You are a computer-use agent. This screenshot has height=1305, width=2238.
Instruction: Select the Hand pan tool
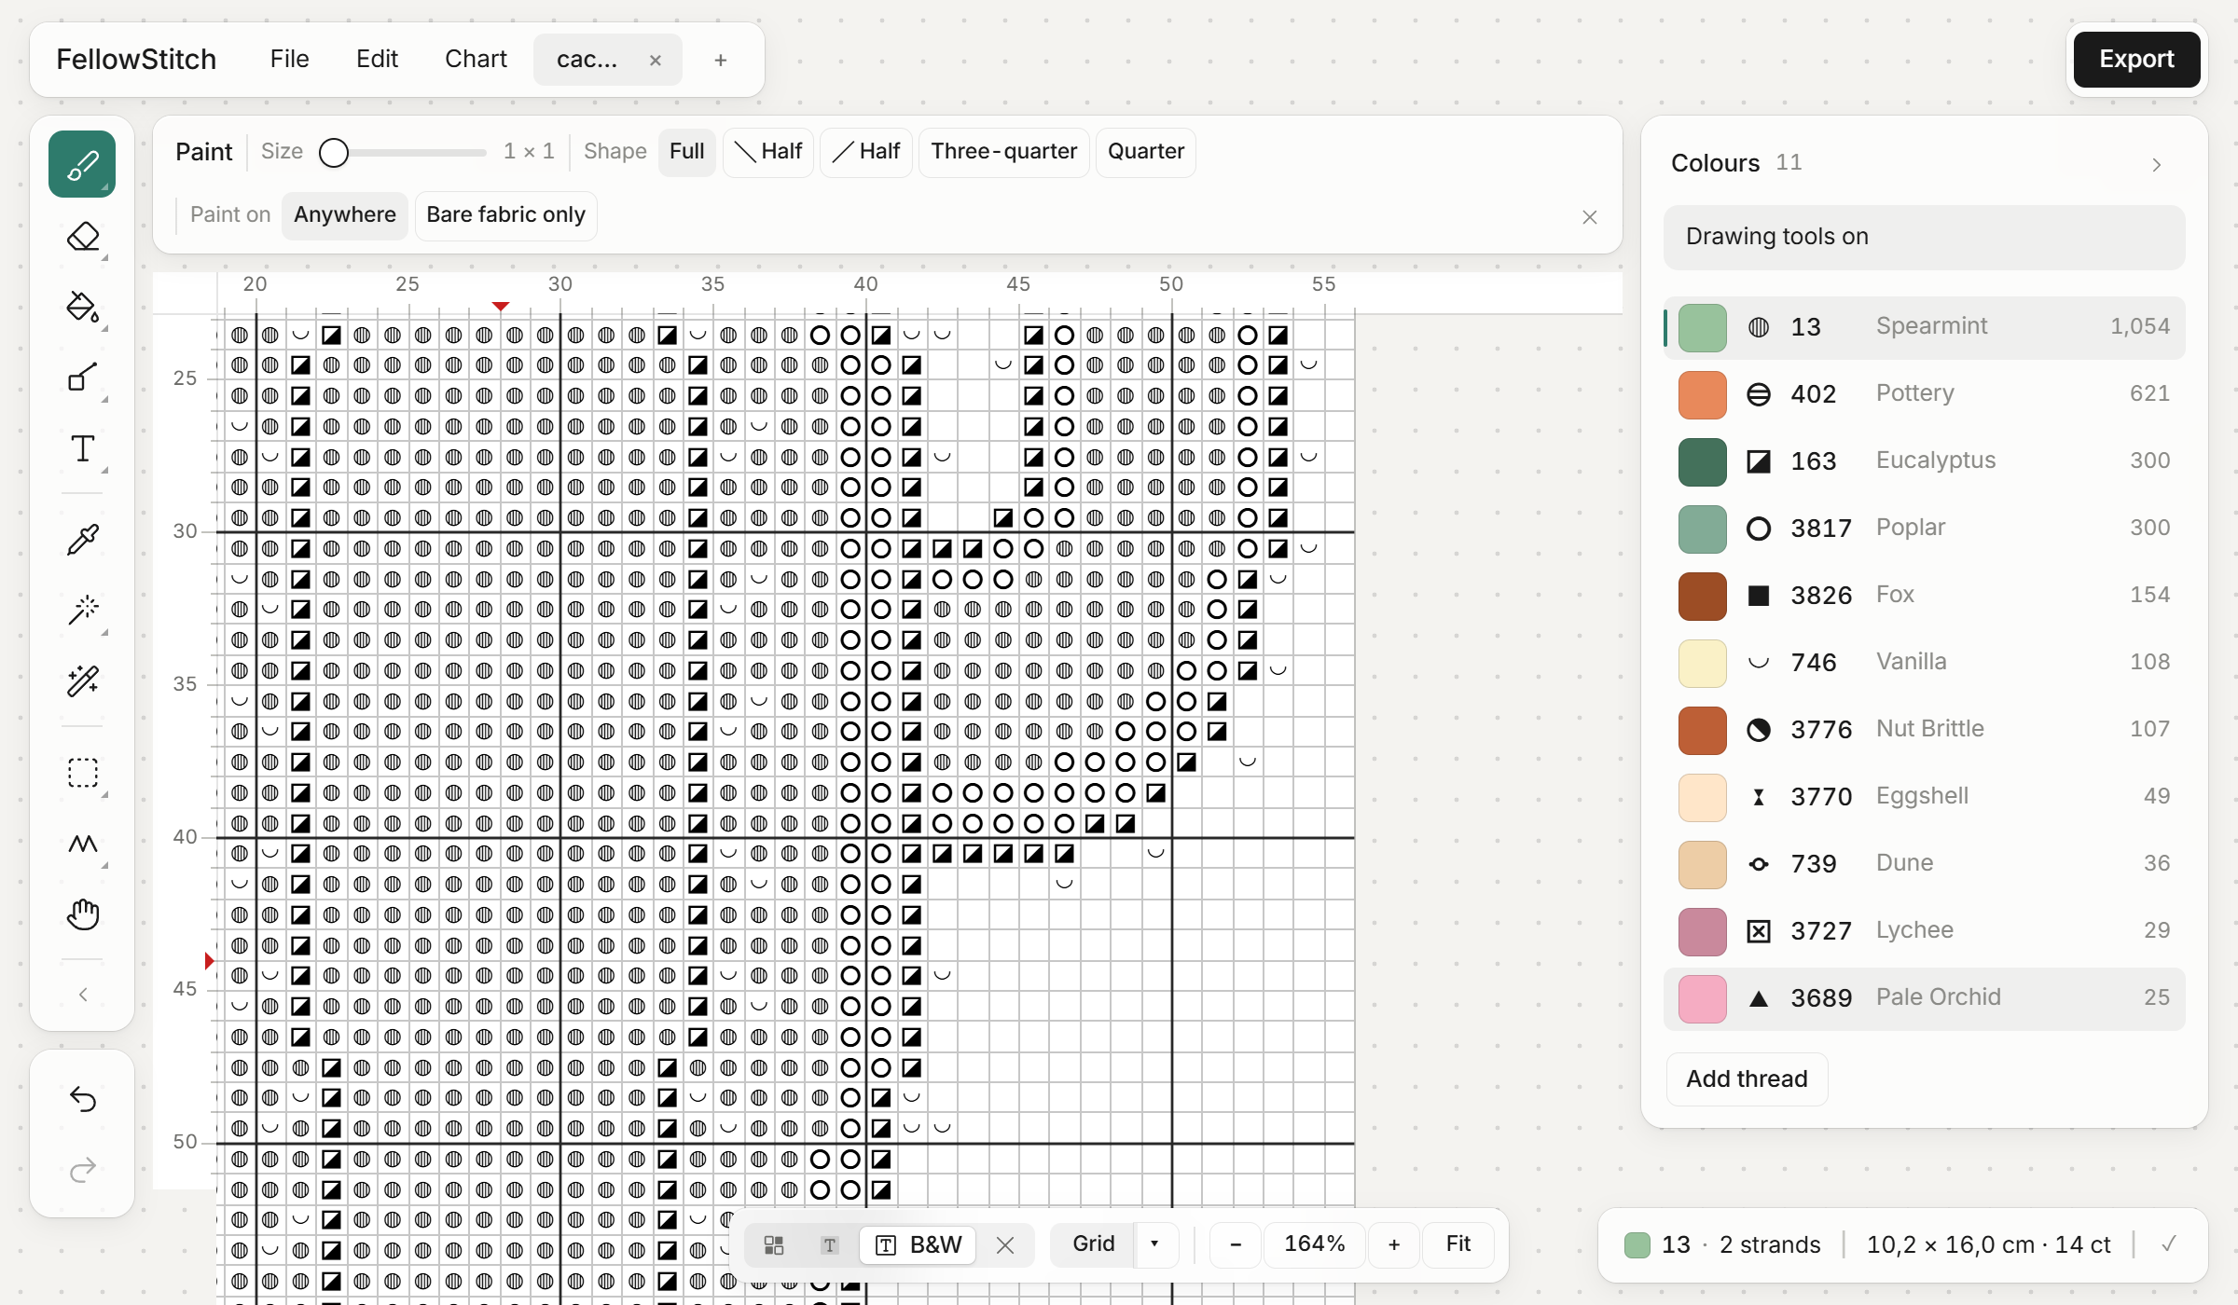(x=82, y=914)
